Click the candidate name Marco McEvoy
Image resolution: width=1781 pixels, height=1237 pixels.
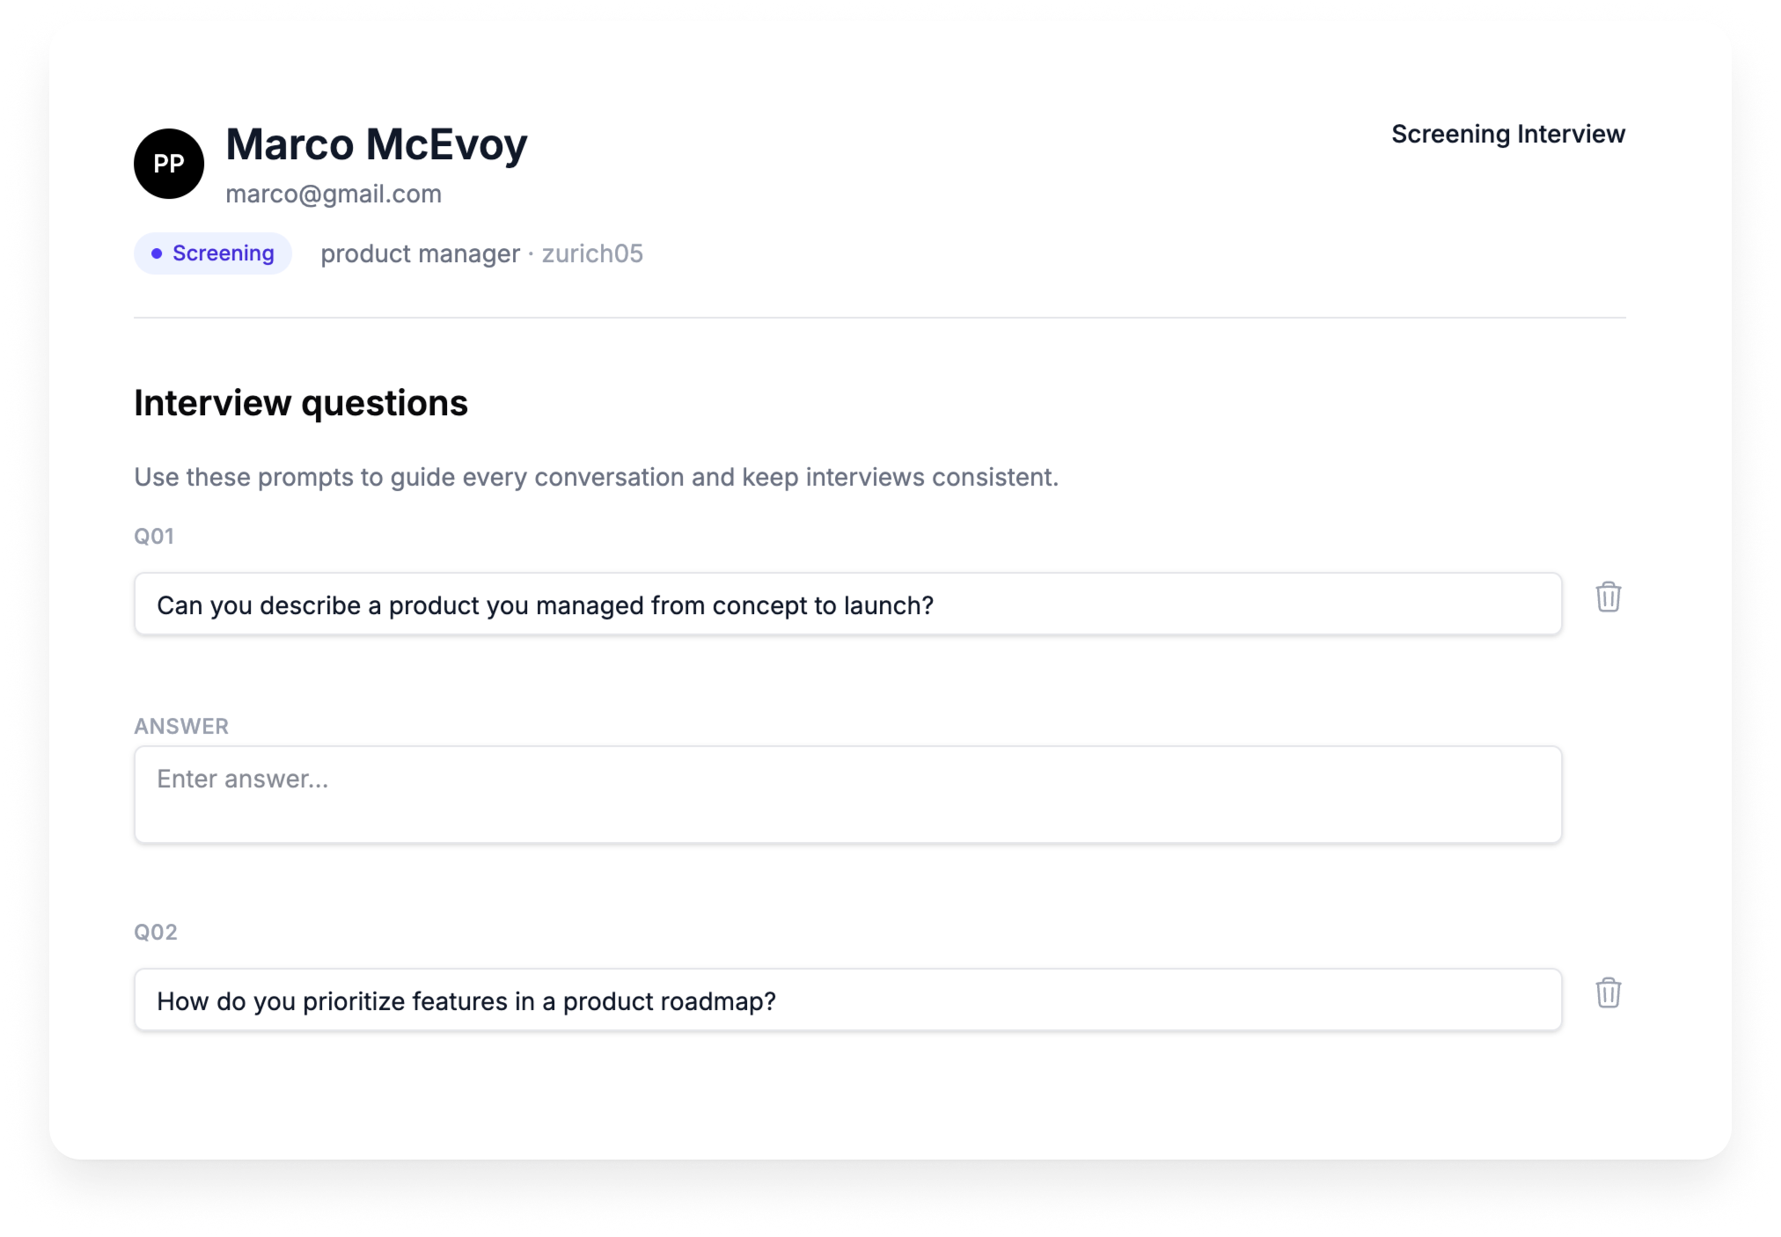(x=376, y=144)
